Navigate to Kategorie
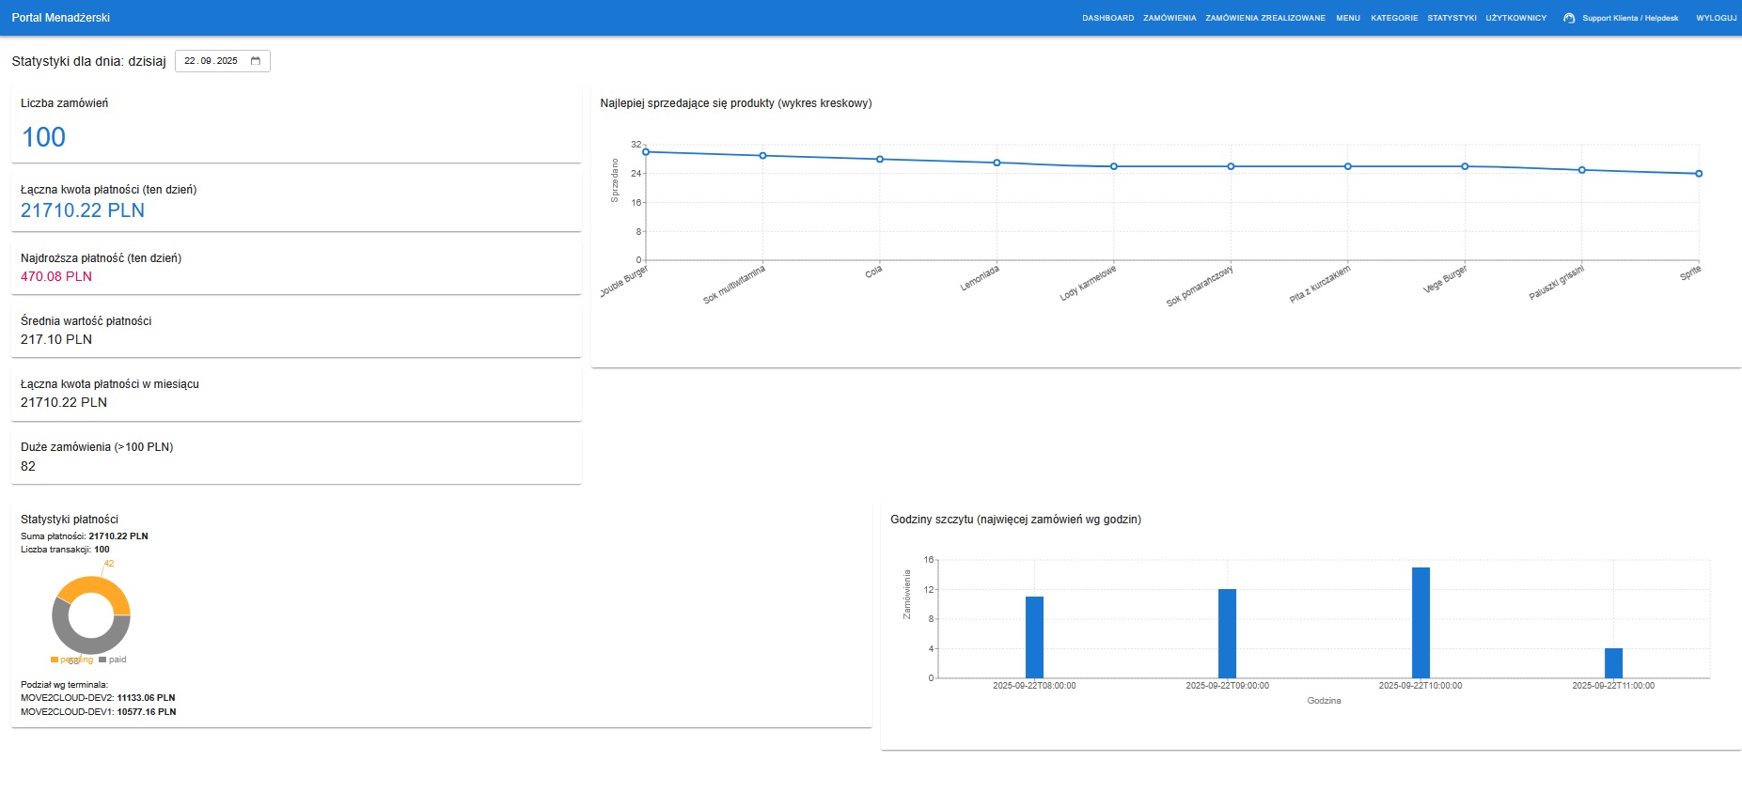This screenshot has width=1742, height=792. tap(1394, 18)
